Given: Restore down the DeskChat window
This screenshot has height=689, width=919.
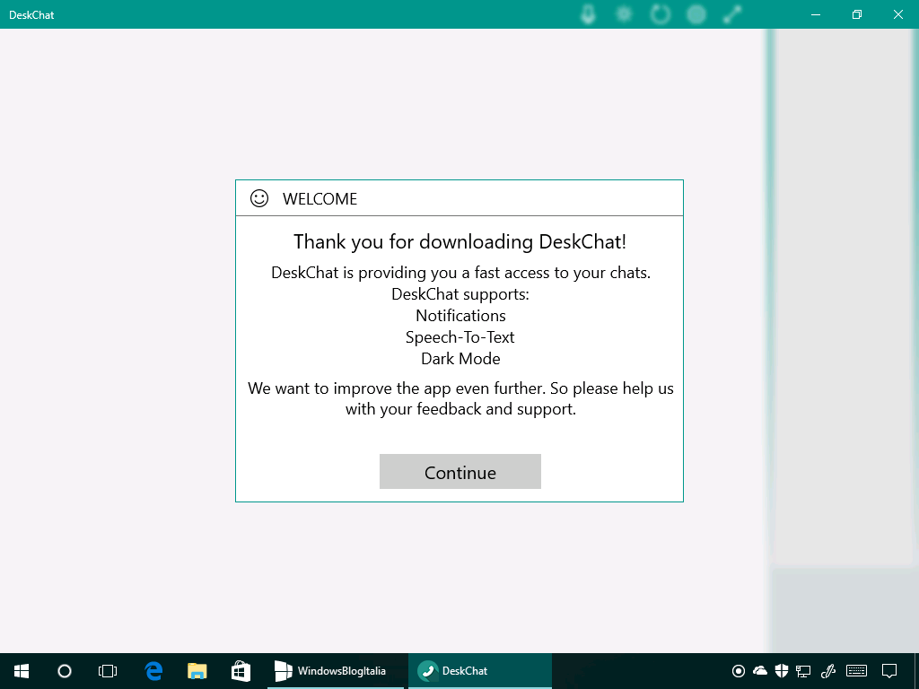Looking at the screenshot, I should 857,14.
